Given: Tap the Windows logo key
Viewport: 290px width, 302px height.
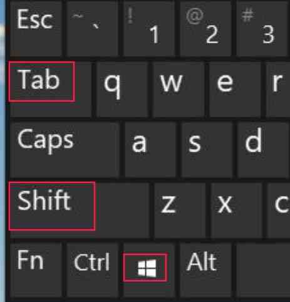Looking at the screenshot, I should (149, 269).
